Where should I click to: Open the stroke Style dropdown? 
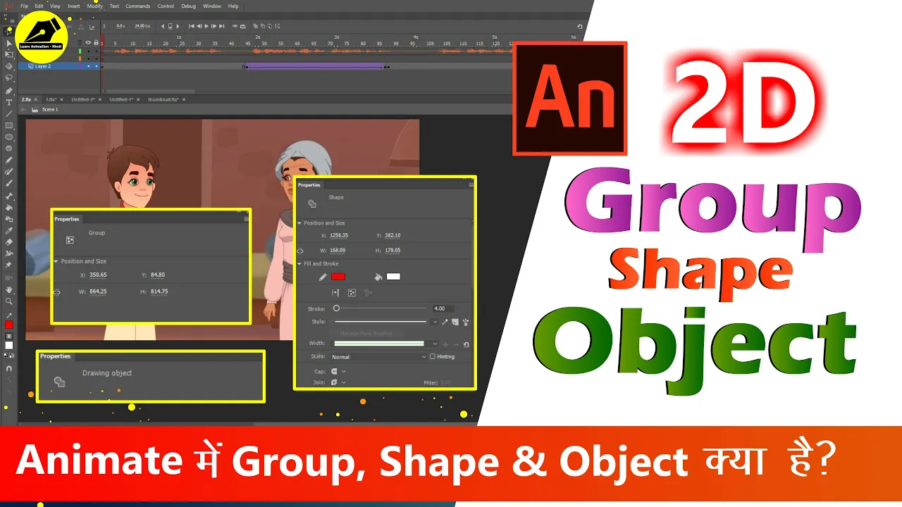(x=435, y=322)
